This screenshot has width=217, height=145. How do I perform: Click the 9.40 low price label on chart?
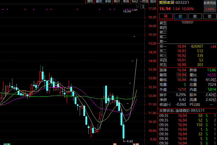130,141
